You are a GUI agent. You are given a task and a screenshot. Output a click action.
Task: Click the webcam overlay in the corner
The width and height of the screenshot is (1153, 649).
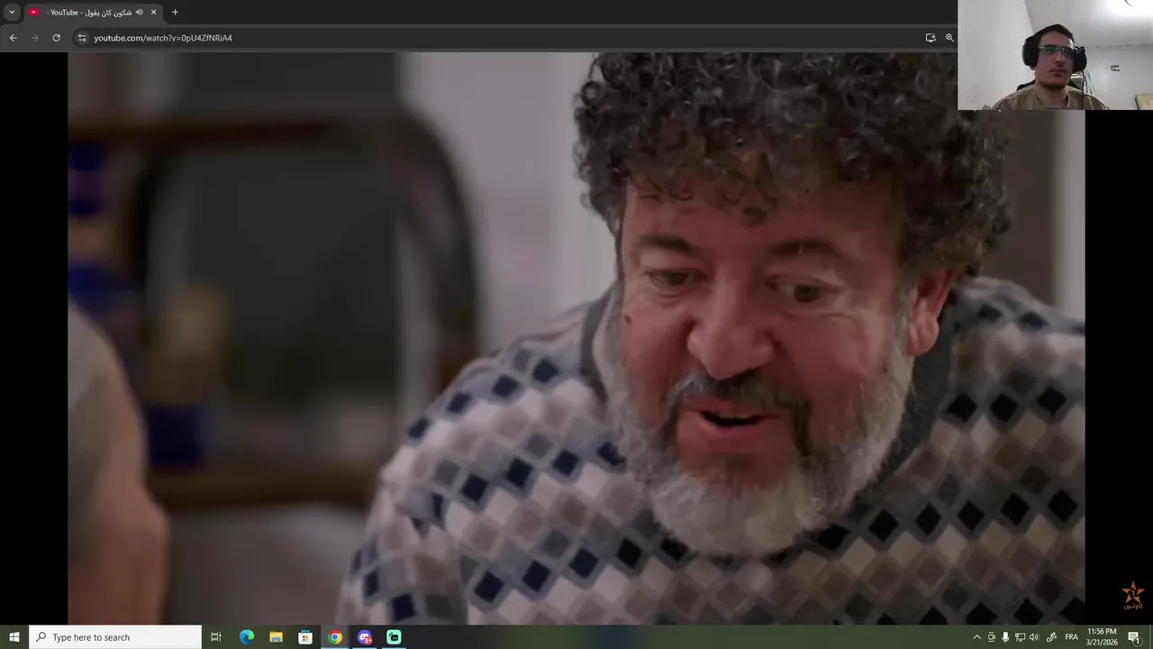tap(1055, 55)
